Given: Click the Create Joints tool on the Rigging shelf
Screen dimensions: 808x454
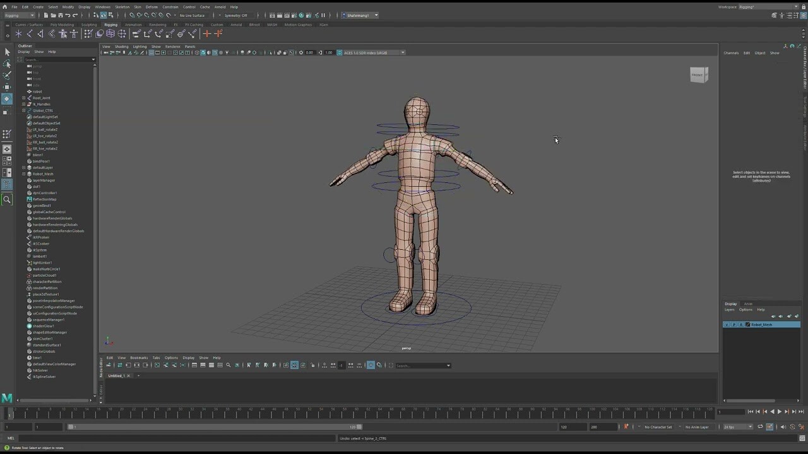Looking at the screenshot, I should (18, 33).
